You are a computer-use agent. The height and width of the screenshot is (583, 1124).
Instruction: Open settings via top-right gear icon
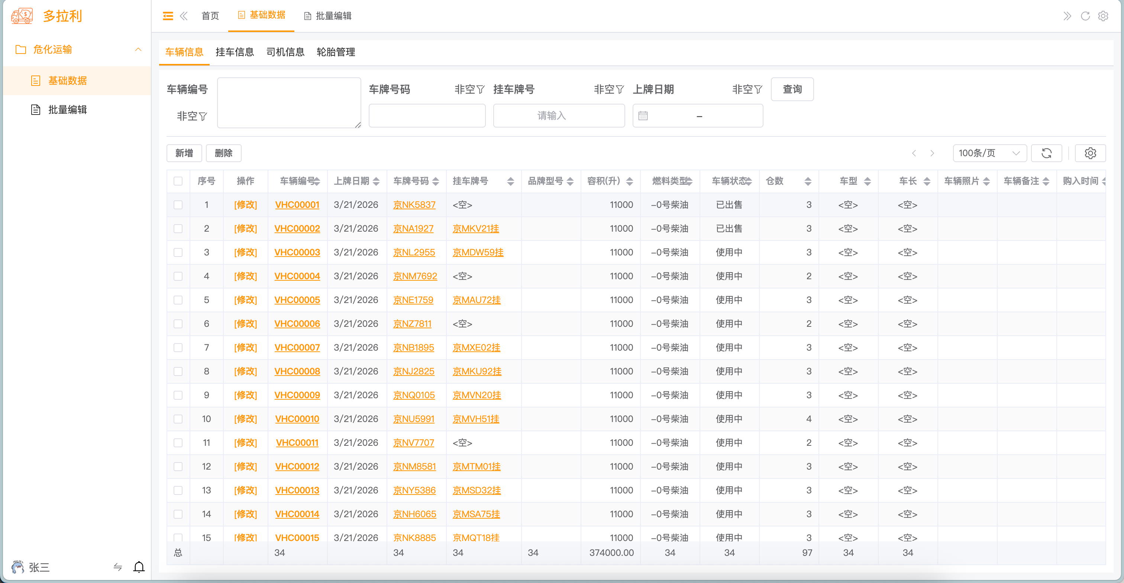point(1104,16)
